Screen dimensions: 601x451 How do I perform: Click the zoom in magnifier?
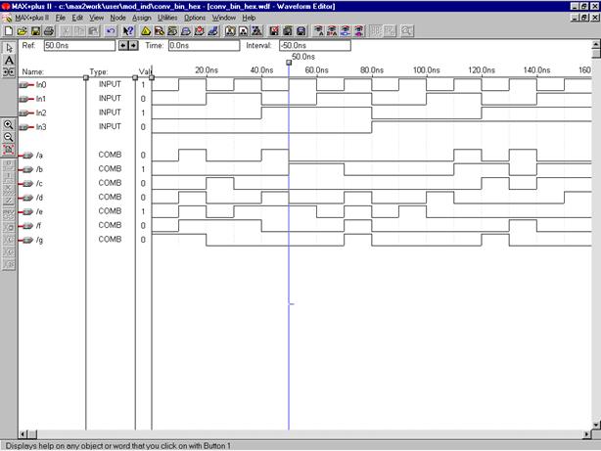tap(9, 125)
